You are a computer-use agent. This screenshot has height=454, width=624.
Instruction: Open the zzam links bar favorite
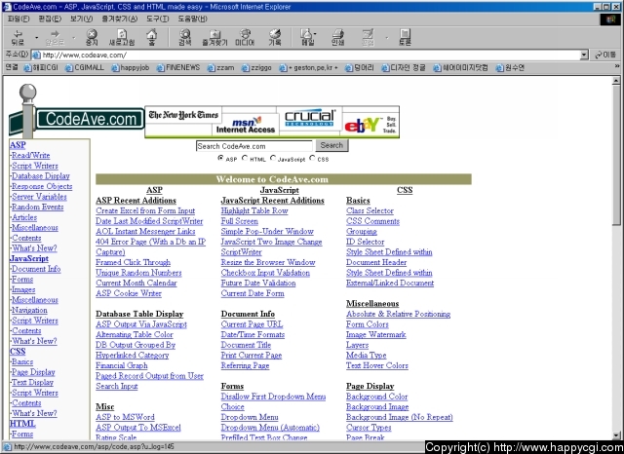coord(221,67)
